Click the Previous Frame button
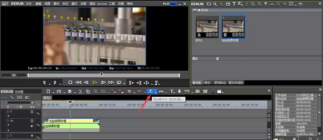This screenshot has width=323, height=140. [x=86, y=83]
